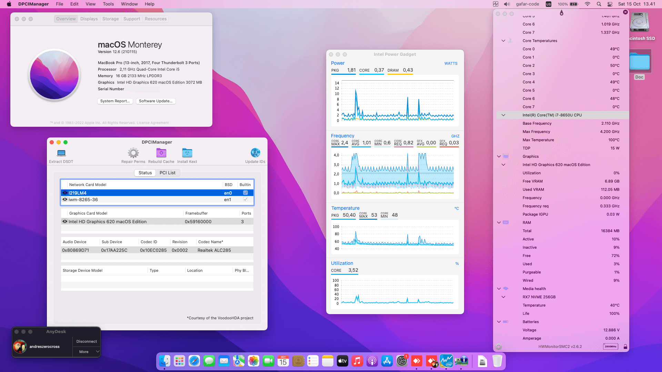Image resolution: width=662 pixels, height=372 pixels.
Task: Click the Resources tab in About This Mac
Action: click(156, 19)
